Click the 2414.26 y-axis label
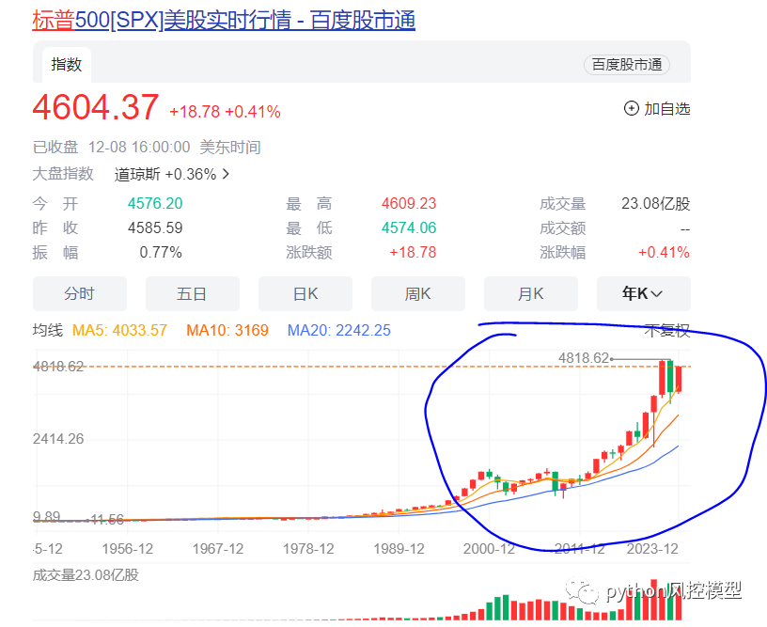This screenshot has height=627, width=767. pos(58,439)
